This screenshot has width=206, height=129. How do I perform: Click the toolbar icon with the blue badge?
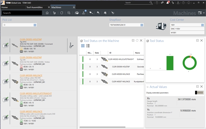point(84,13)
